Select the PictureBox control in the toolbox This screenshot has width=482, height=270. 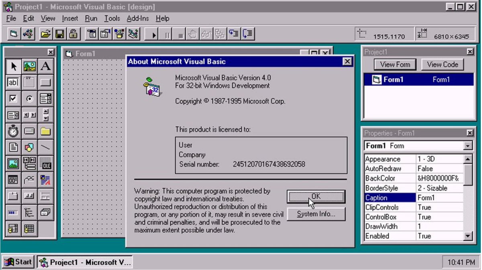tap(29, 67)
